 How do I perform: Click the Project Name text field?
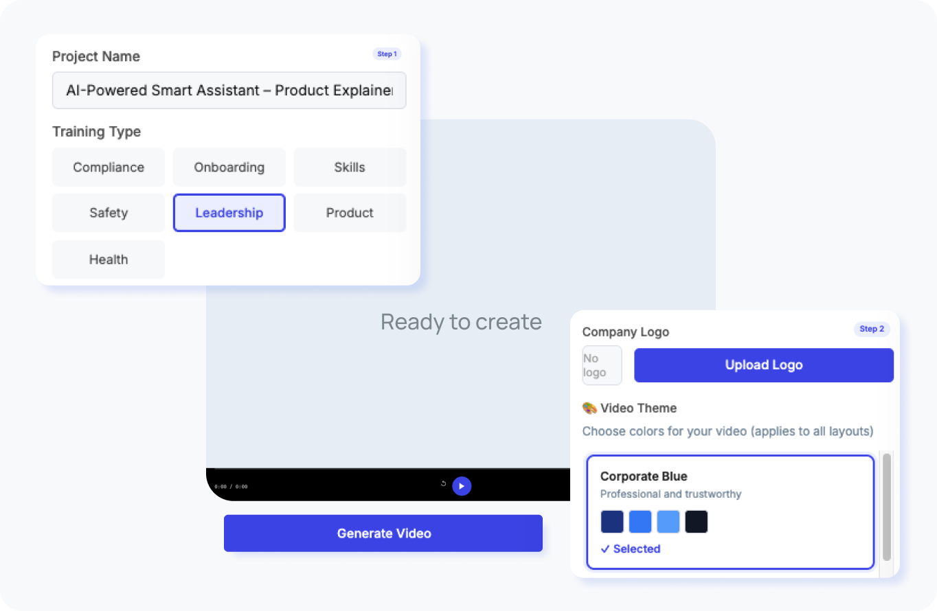229,91
